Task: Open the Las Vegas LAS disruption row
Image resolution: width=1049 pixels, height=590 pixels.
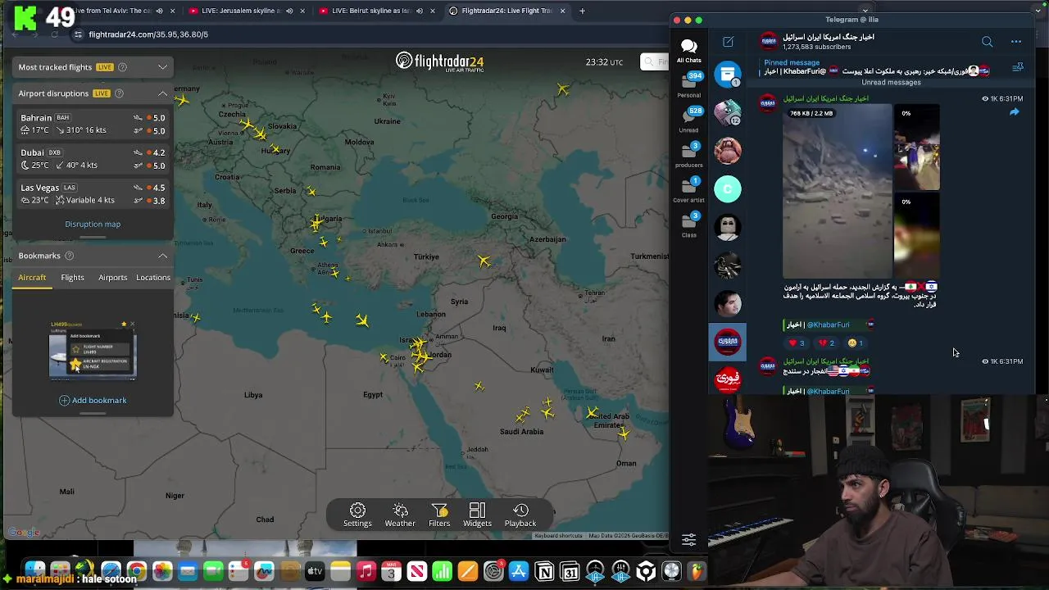Action: pyautogui.click(x=93, y=193)
